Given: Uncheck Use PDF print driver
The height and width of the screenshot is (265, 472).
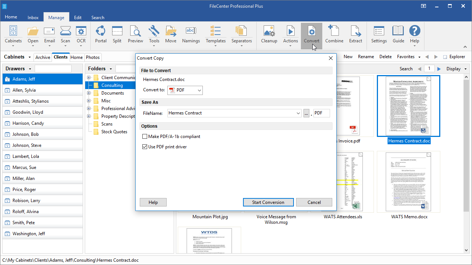Looking at the screenshot, I should pos(145,147).
